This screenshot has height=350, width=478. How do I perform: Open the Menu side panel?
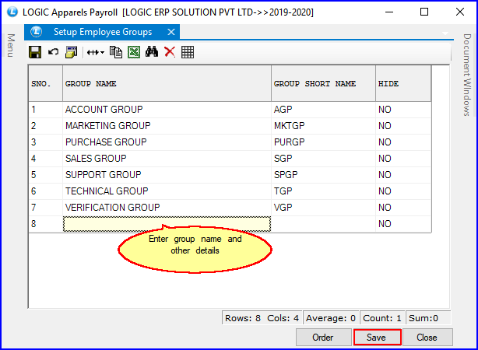point(11,45)
